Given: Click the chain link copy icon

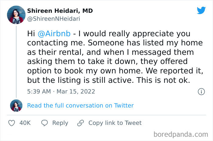Looking at the screenshot, I should click(x=80, y=123).
